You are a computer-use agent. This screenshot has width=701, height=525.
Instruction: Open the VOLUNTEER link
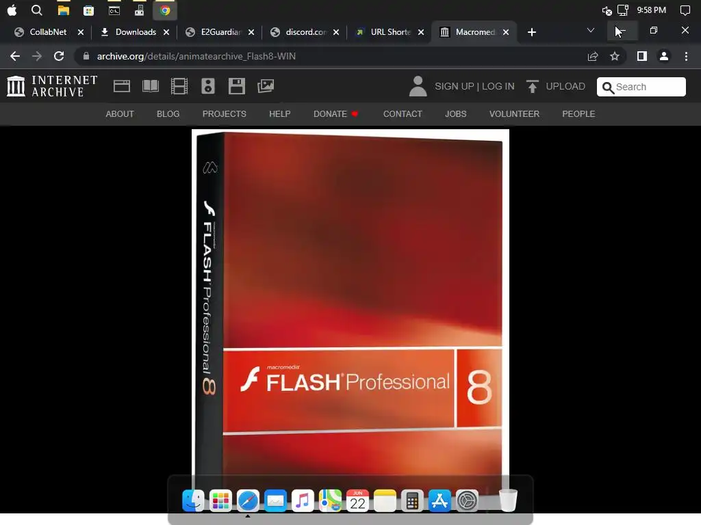point(515,114)
